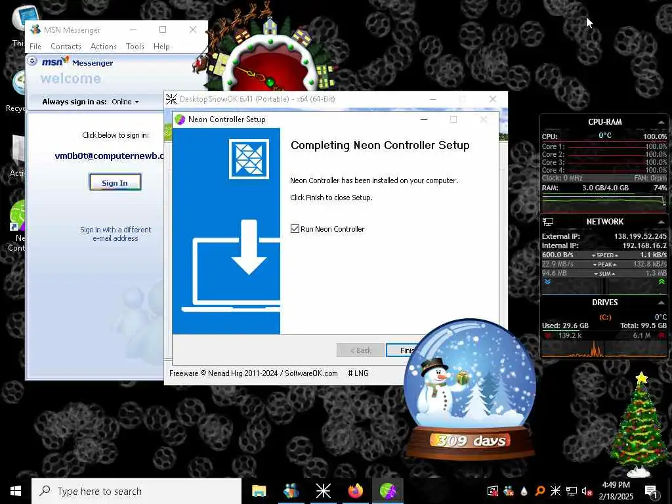This screenshot has height=504, width=672.
Task: Open the Windows Start button
Action: pyautogui.click(x=16, y=491)
